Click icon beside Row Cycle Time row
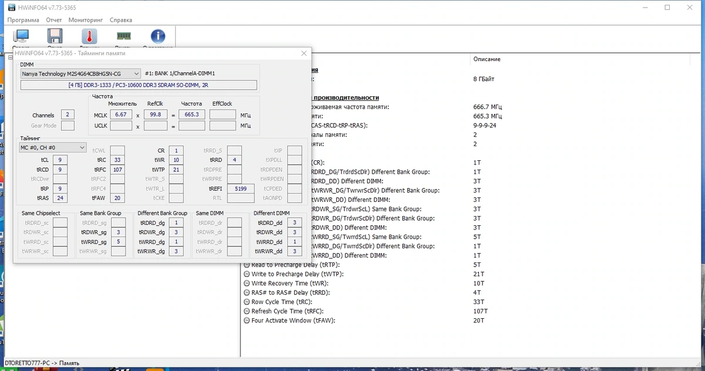The image size is (705, 371). pyautogui.click(x=247, y=302)
